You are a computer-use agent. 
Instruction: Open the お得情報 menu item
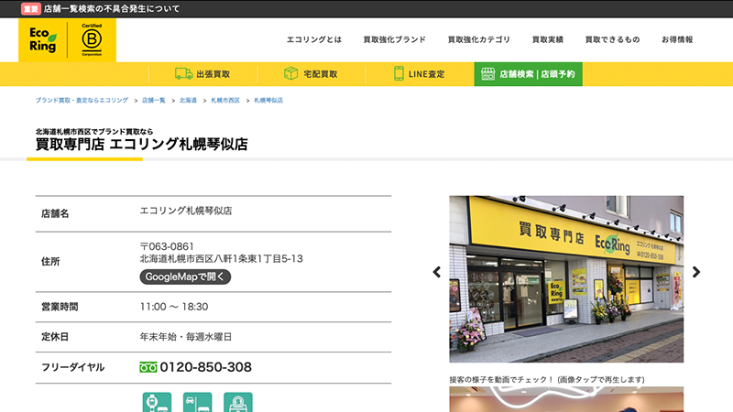[x=677, y=40]
